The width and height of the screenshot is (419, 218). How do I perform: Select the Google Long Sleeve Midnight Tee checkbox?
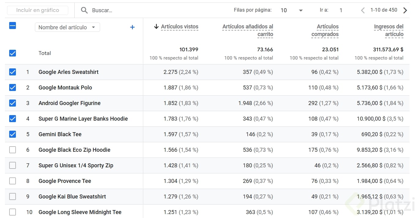pos(13,212)
